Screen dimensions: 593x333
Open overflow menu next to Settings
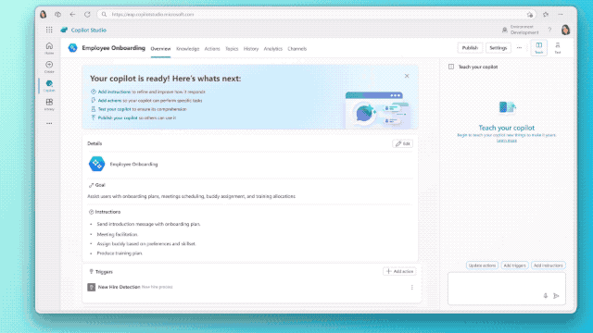(x=519, y=48)
